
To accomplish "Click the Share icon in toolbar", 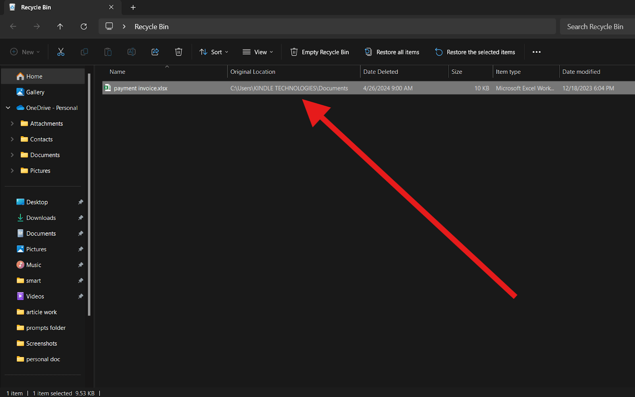I will point(155,52).
